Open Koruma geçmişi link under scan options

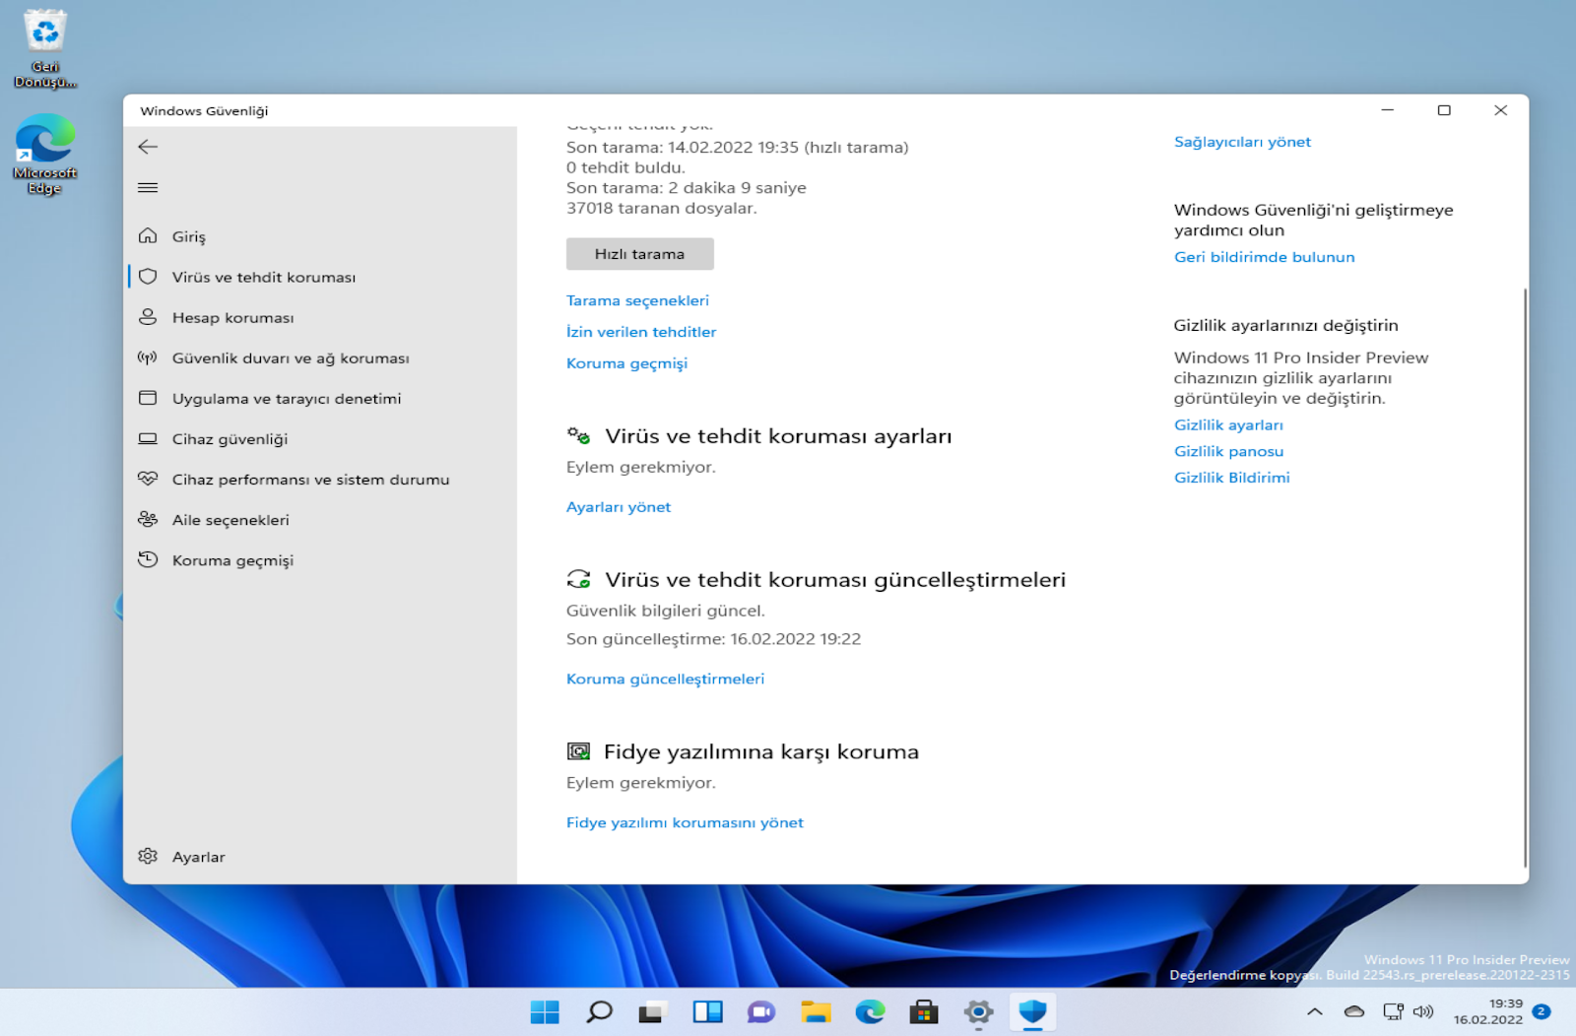coord(626,363)
